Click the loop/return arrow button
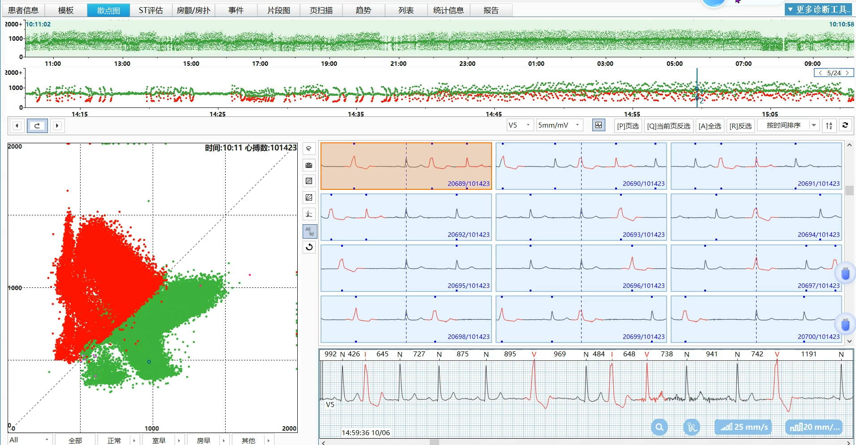The image size is (856, 445). point(37,126)
